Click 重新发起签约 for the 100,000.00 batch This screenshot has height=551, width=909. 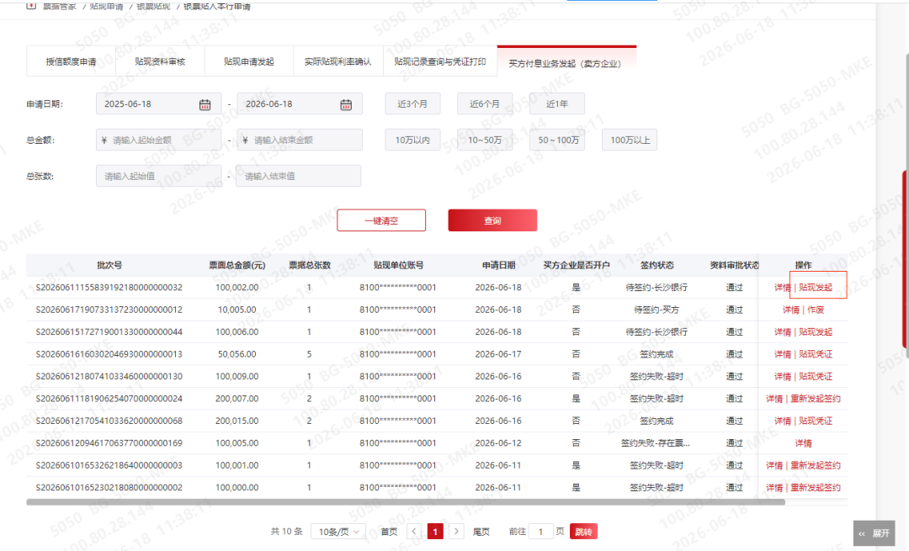tap(815, 487)
